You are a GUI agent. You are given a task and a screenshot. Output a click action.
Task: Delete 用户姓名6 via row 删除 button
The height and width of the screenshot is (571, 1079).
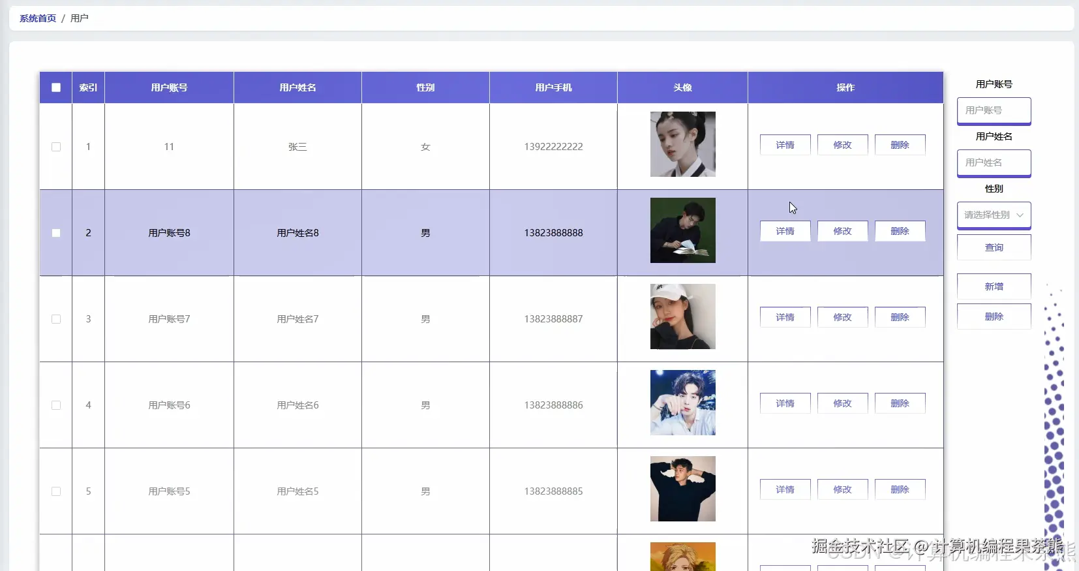click(900, 403)
